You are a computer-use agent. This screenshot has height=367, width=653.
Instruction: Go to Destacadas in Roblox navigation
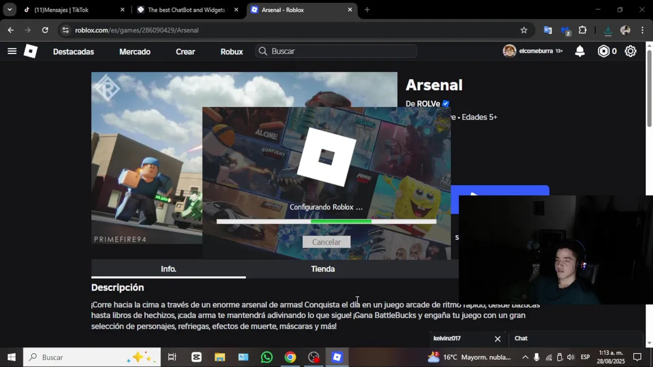[x=73, y=51]
